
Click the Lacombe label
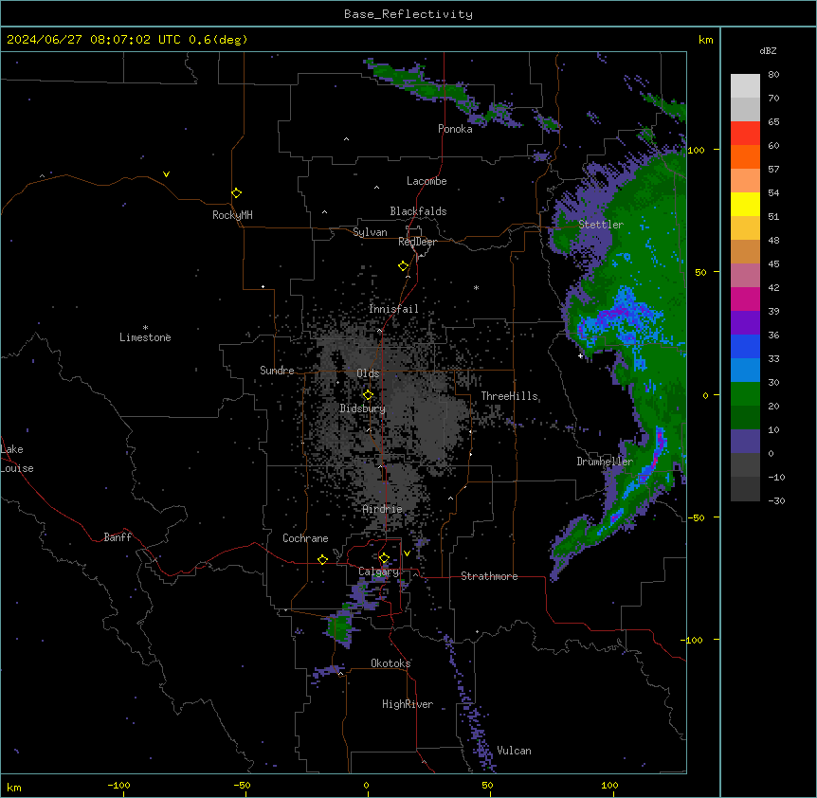coord(427,181)
